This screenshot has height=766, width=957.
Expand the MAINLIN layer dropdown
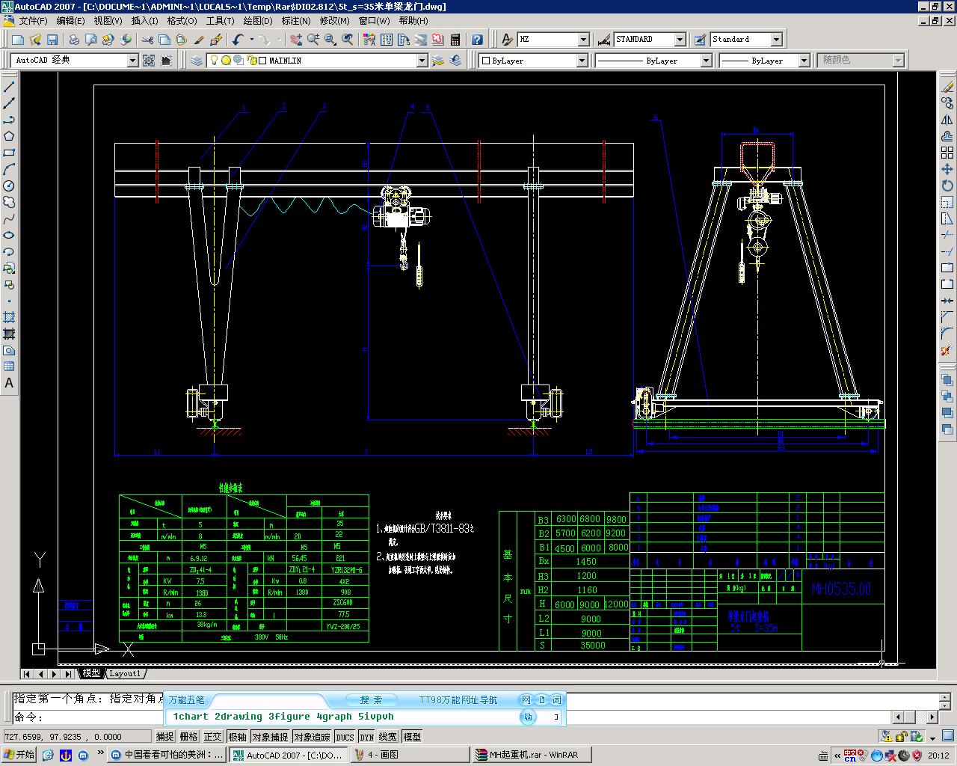point(422,61)
